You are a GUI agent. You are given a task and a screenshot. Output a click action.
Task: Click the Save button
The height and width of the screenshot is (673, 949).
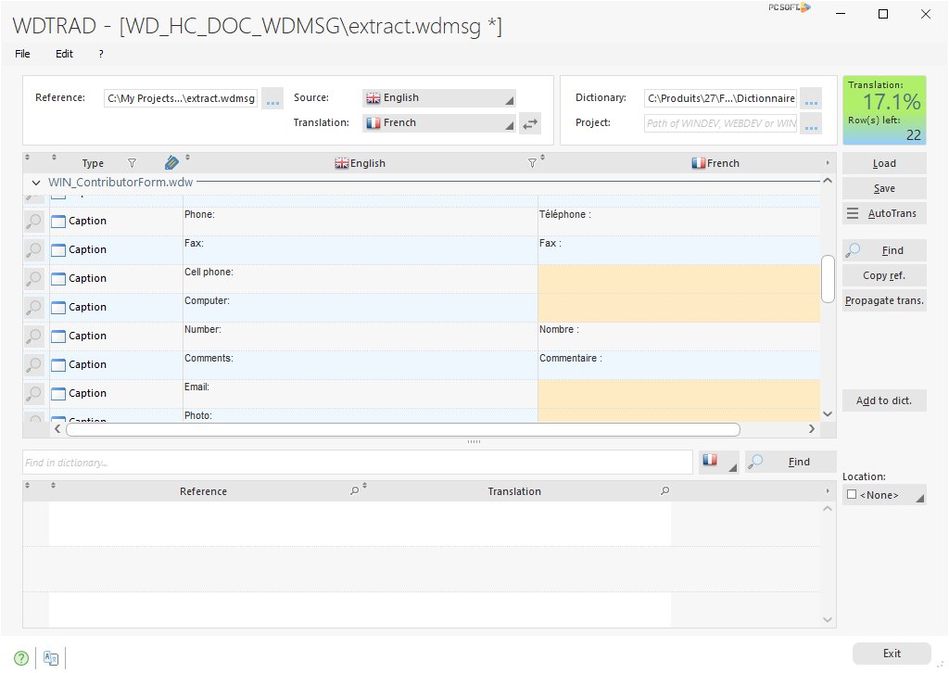click(884, 188)
